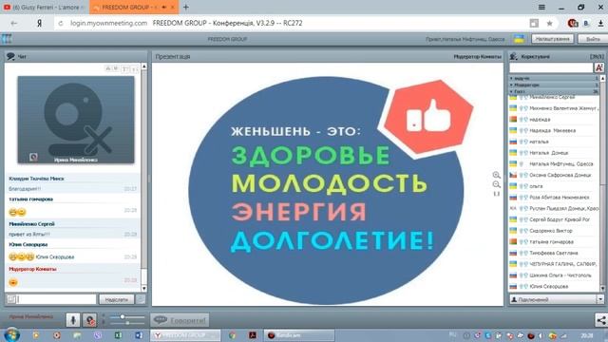Click the Вийти exit button
608x342 pixels.
[593, 39]
